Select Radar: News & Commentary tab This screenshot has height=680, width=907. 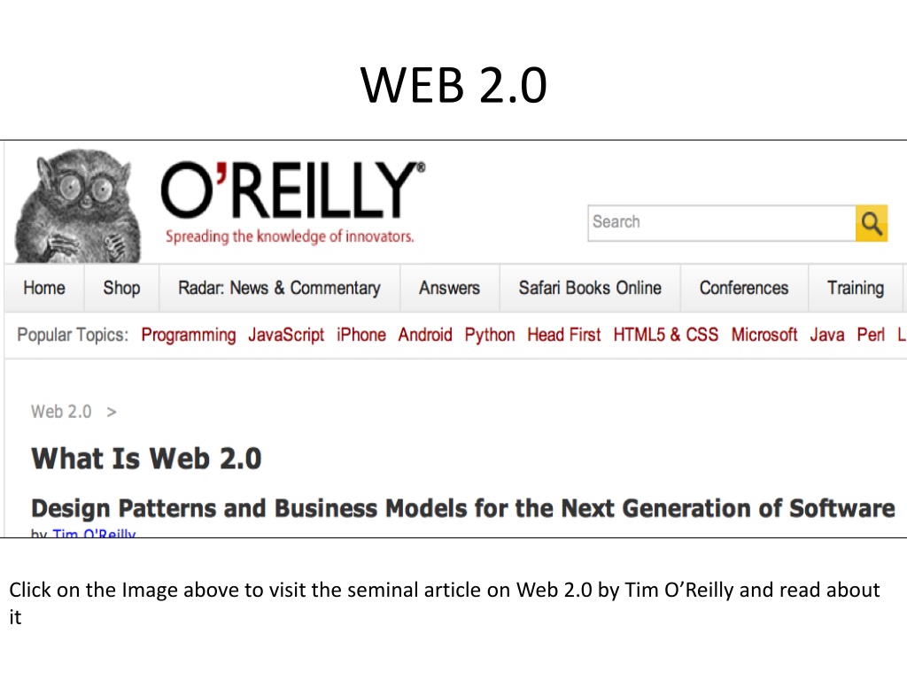coord(279,288)
